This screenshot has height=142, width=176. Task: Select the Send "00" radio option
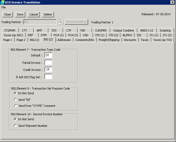tap(15, 99)
